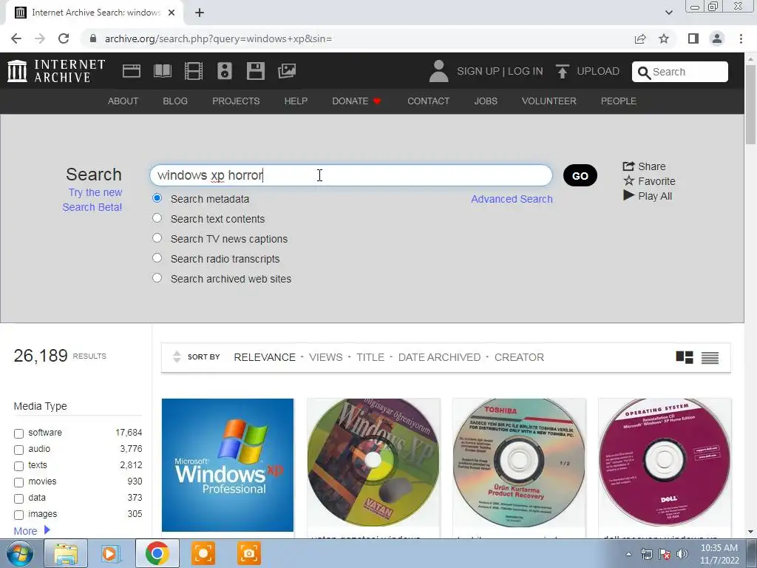Open Windows Media Player taskbar icon
Screen dimensions: 757x568
109,554
